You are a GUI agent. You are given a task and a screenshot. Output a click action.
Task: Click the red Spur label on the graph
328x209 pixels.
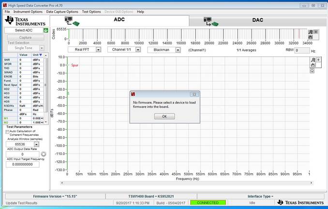pos(75,65)
